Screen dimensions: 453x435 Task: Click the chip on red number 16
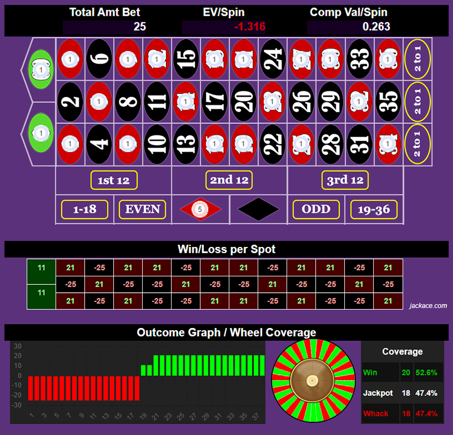[x=215, y=144]
